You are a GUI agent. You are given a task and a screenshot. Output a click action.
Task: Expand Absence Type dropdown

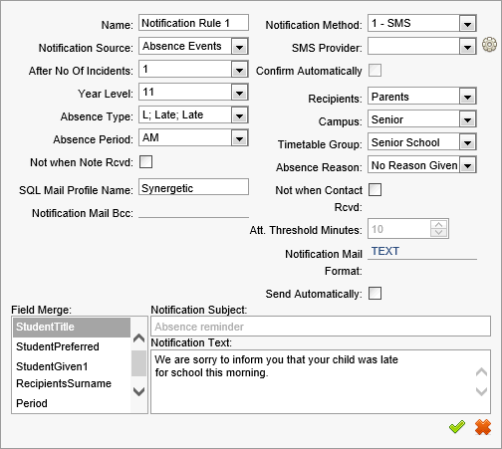click(239, 115)
